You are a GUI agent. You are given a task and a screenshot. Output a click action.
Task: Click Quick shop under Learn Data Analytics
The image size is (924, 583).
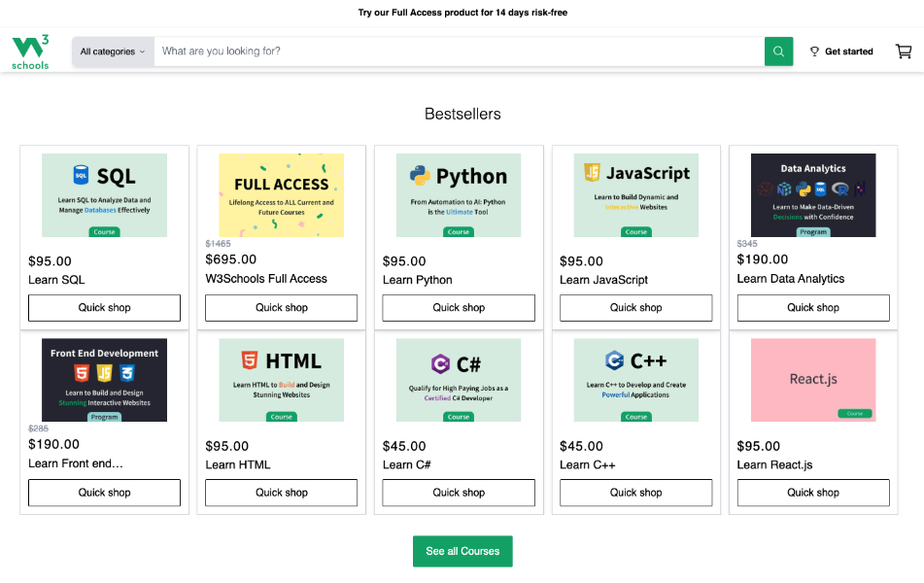click(x=813, y=308)
